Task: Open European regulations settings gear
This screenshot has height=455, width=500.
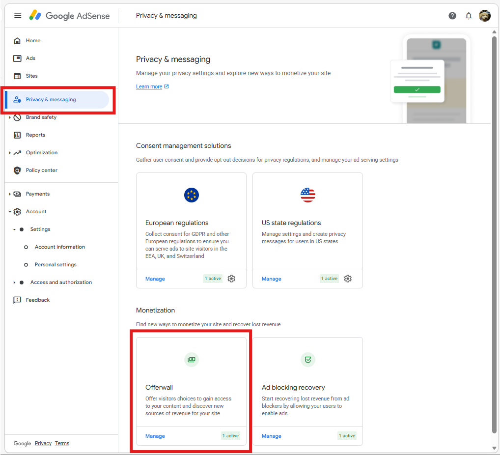Action: (231, 279)
